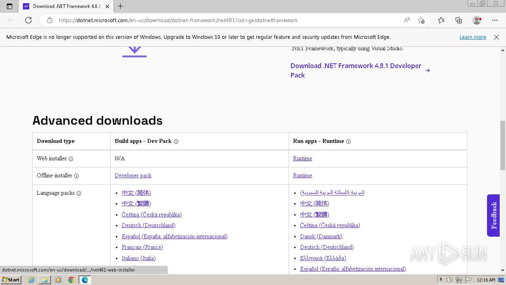Select Runtime Dansk (Danmark) language pack
The height and width of the screenshot is (285, 506).
click(x=321, y=236)
